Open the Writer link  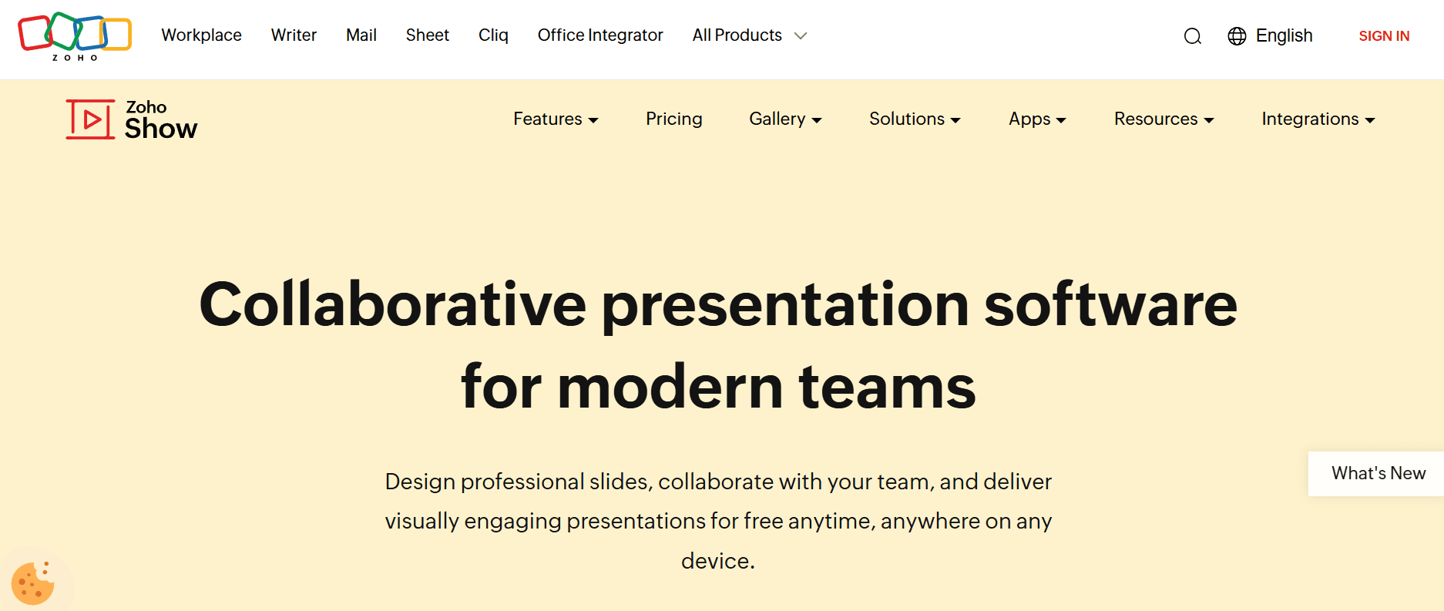pyautogui.click(x=294, y=35)
